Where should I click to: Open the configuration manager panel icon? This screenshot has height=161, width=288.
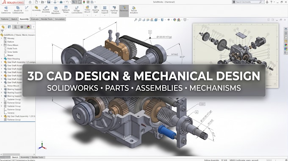coord(16,27)
